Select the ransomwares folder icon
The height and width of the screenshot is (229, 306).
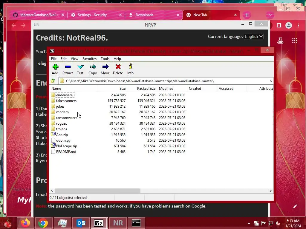(53, 117)
